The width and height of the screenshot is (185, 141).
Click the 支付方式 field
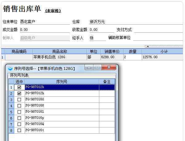coord(158,30)
